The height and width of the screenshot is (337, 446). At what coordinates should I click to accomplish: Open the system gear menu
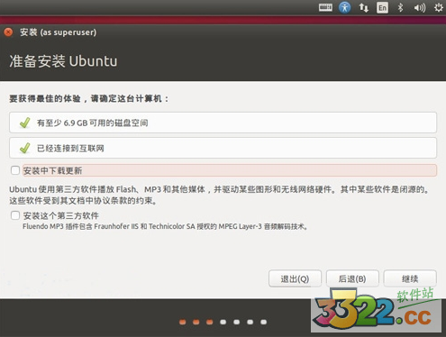click(x=439, y=7)
